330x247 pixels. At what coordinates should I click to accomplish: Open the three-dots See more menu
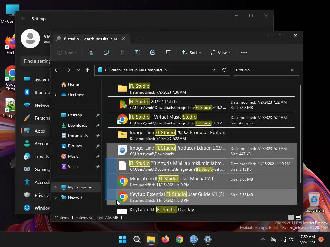[x=244, y=52]
